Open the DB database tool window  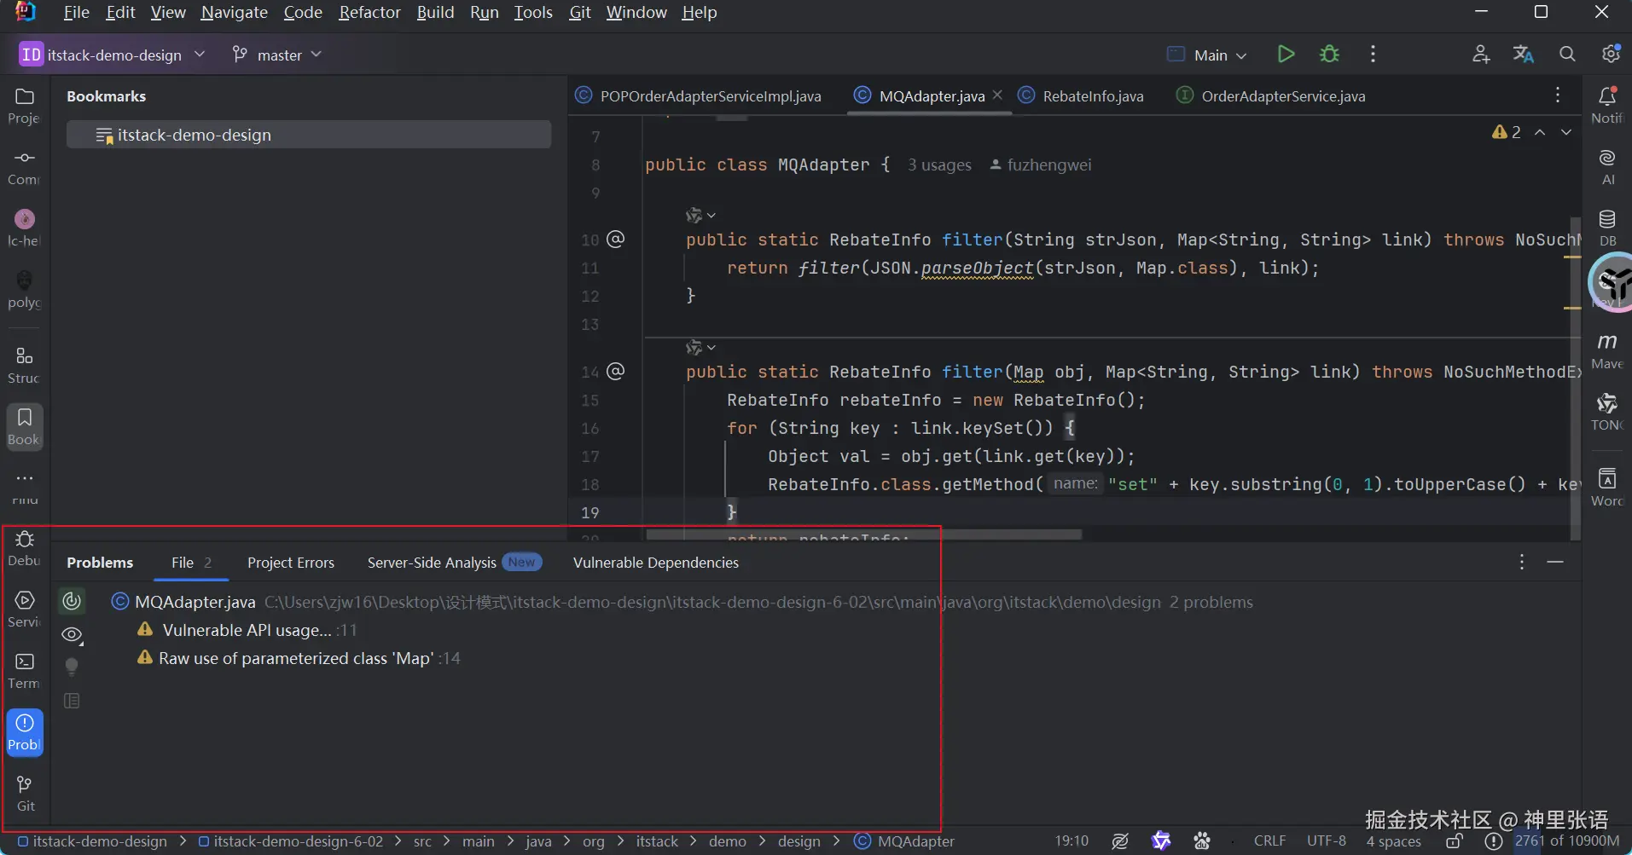click(x=1607, y=228)
